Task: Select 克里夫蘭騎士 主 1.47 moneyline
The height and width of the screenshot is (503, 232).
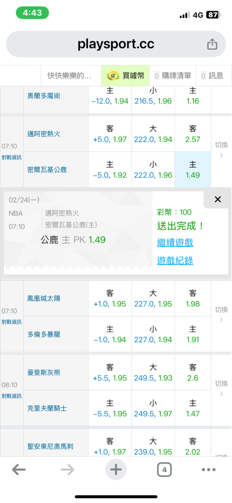Action: 193,408
